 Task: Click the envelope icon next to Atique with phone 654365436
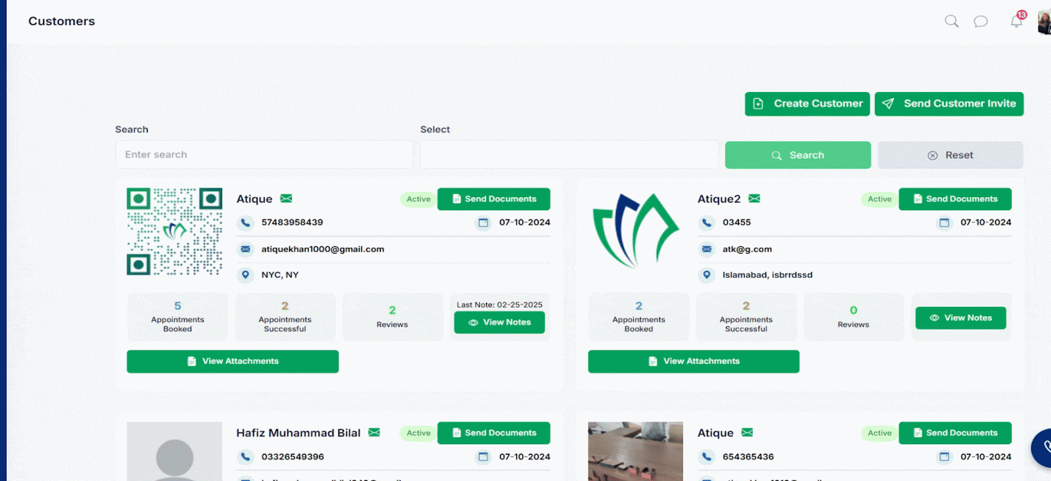click(x=747, y=432)
